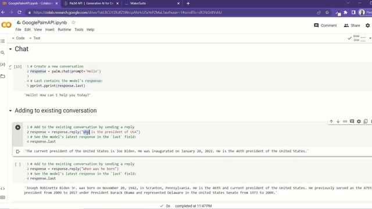Click the Joe Biden president output text
Screen dimensions: 372x209
(166, 151)
